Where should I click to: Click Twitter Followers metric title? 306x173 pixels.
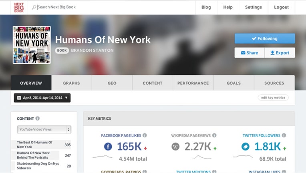261,135
